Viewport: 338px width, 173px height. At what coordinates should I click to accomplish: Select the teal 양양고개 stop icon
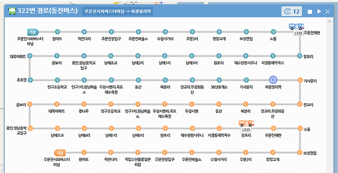coord(219,32)
